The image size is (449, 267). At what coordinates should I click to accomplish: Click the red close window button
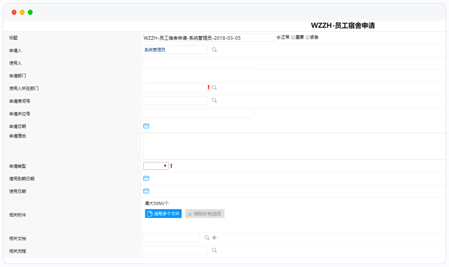14,12
